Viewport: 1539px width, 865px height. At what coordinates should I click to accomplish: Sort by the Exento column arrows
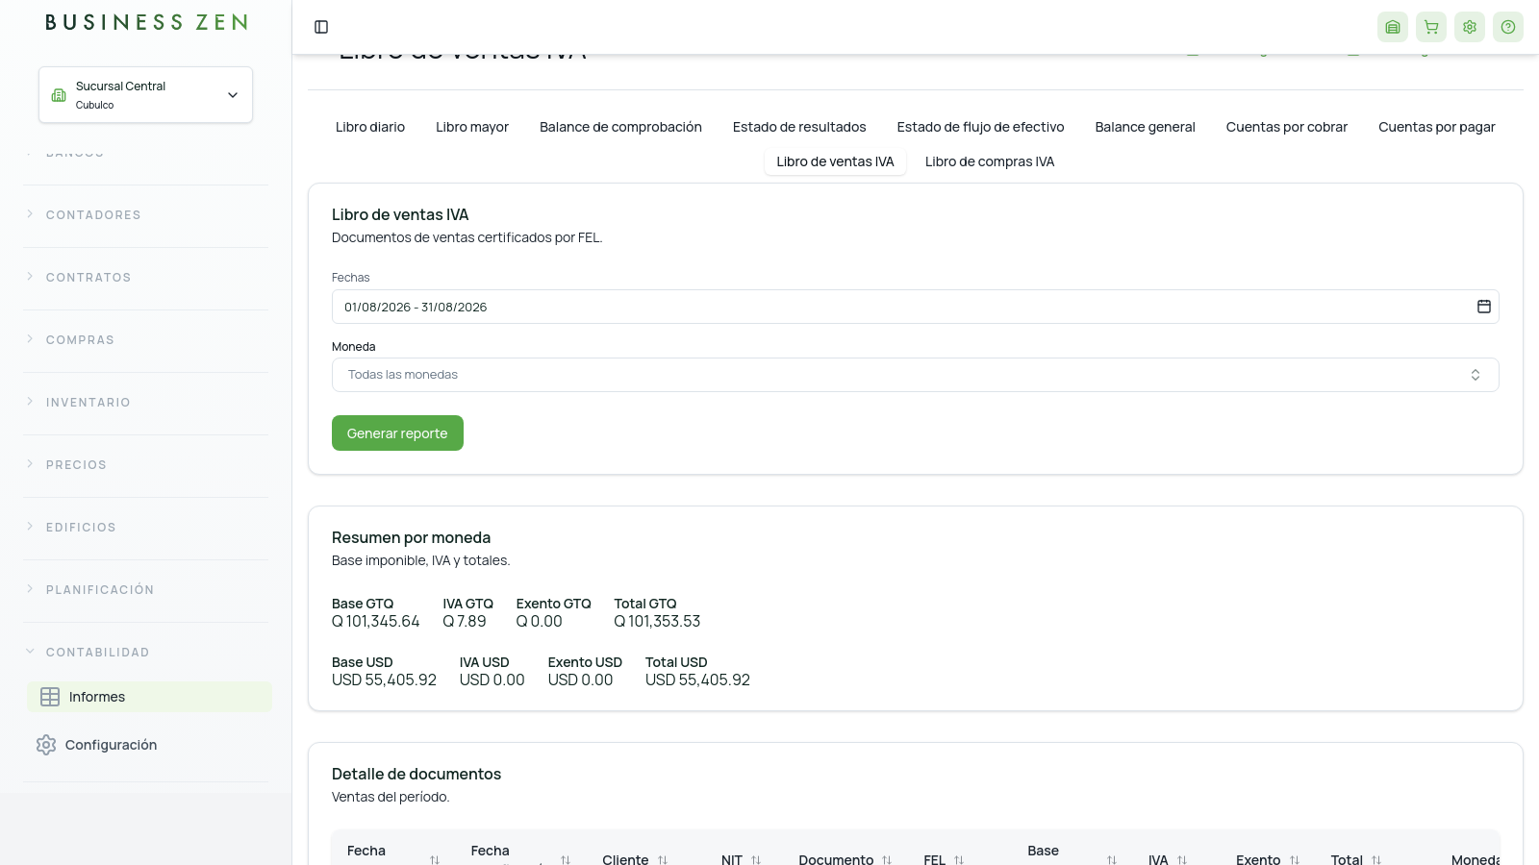1295,860
